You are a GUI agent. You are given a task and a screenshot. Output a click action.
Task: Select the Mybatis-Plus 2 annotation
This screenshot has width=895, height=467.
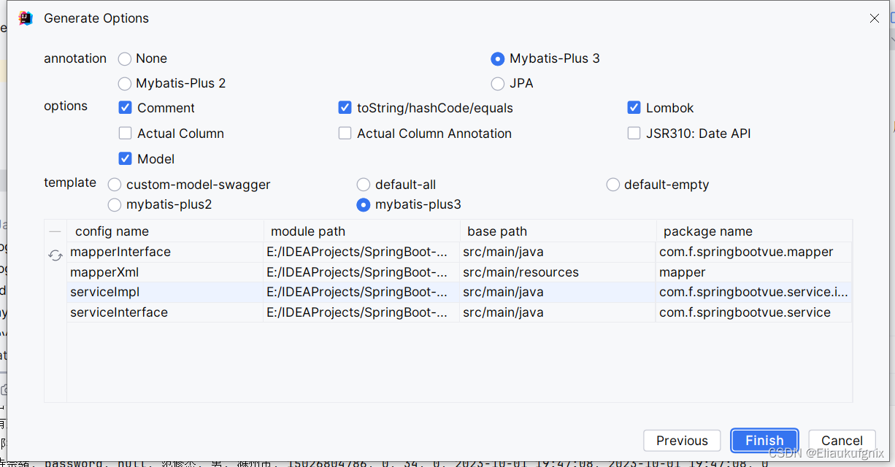coord(125,83)
